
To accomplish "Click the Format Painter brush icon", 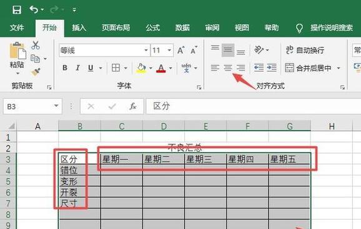I will (36, 72).
